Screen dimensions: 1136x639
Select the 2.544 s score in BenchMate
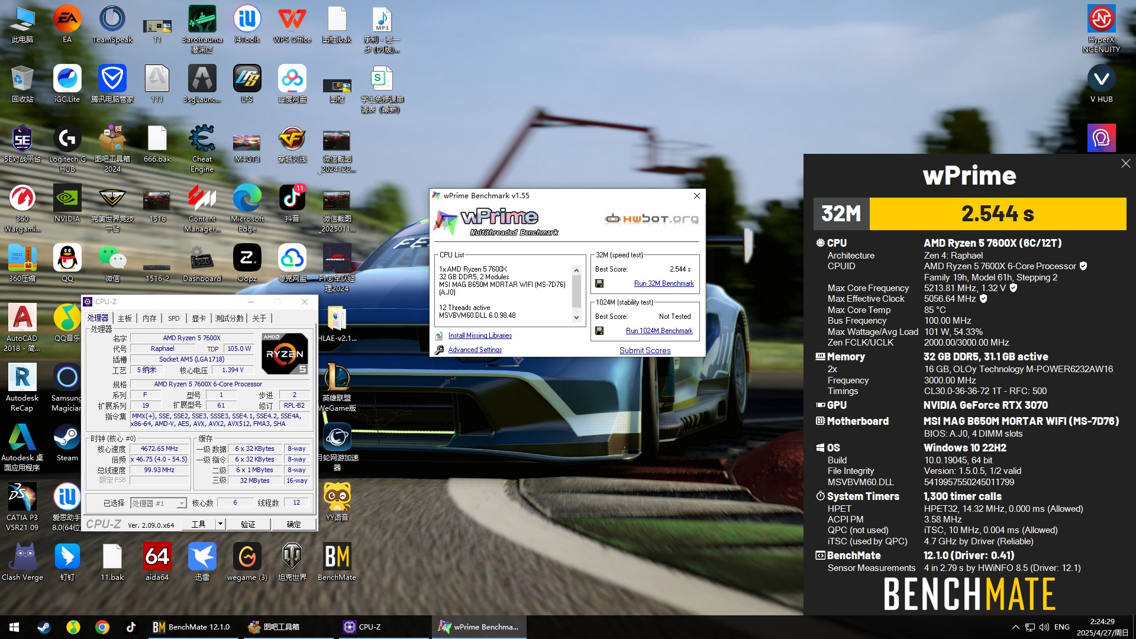pos(998,214)
